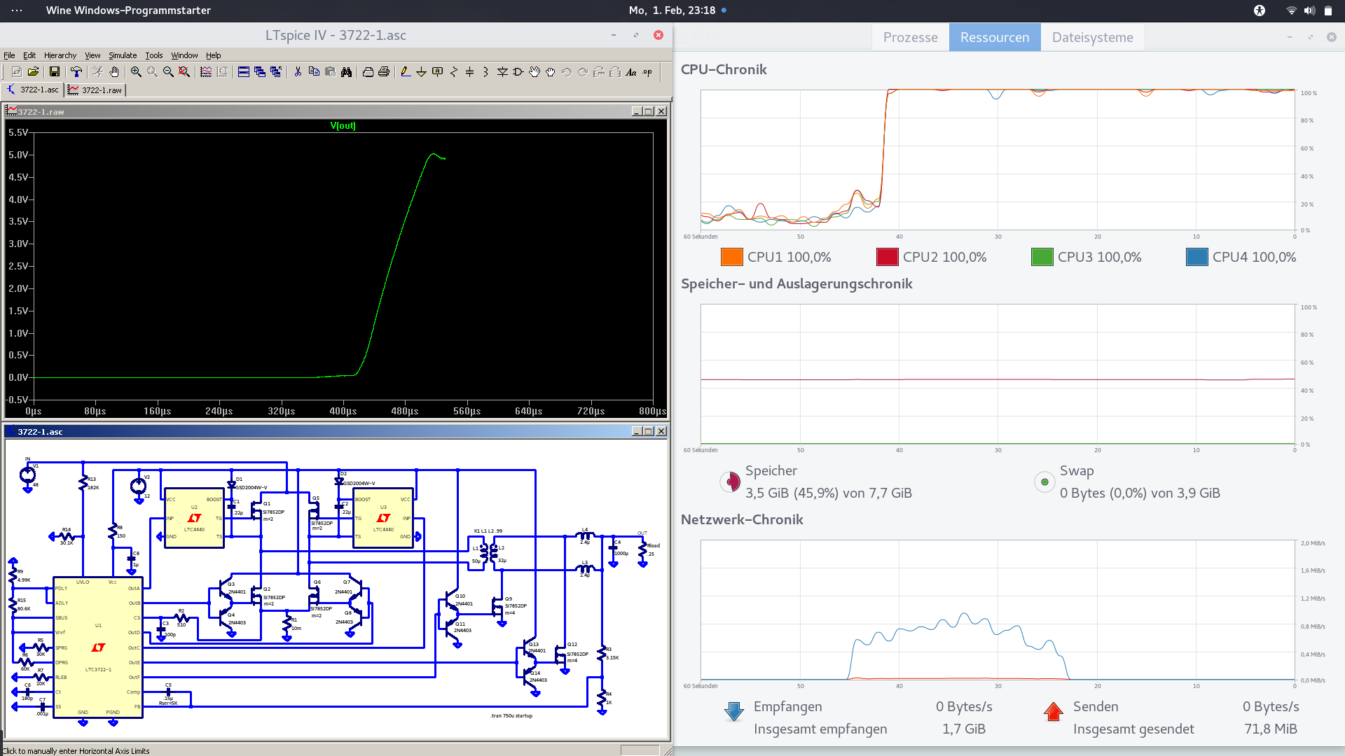Tile windows horizontally
This screenshot has width=1345, height=756.
coord(244,72)
